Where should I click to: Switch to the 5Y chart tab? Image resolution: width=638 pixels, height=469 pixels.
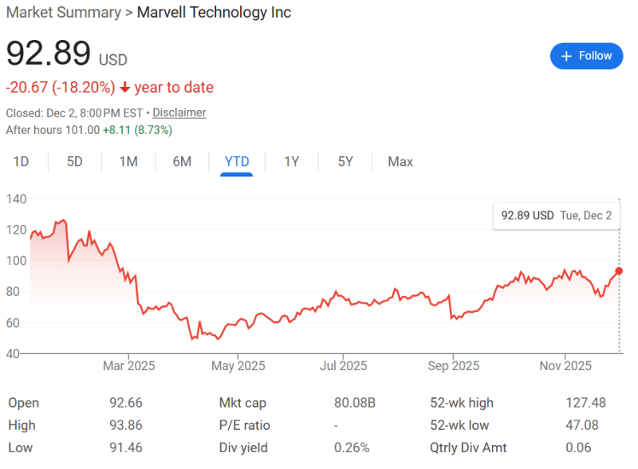click(345, 162)
